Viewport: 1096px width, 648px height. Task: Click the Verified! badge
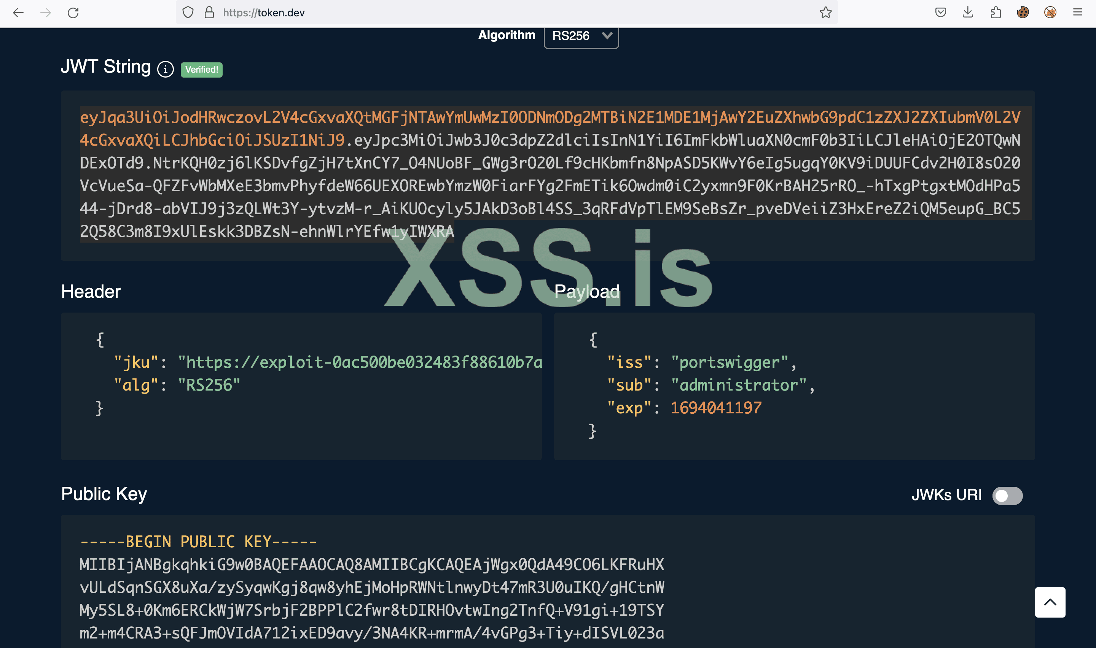pyautogui.click(x=201, y=70)
